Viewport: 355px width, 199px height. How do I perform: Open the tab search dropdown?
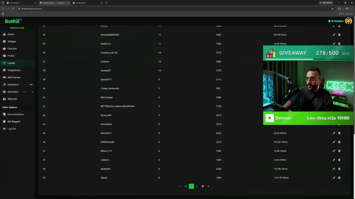click(x=2, y=3)
